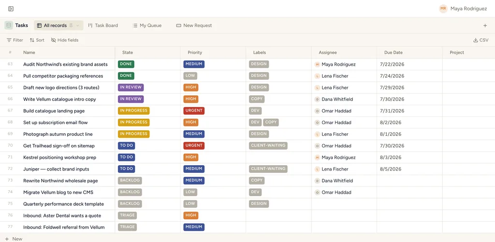Click the Name column header
Viewport: 495px width, 242px height.
click(x=29, y=52)
